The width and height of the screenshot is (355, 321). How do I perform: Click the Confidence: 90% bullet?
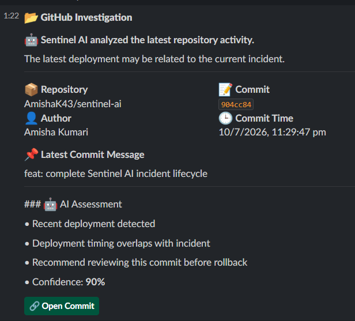coord(65,282)
